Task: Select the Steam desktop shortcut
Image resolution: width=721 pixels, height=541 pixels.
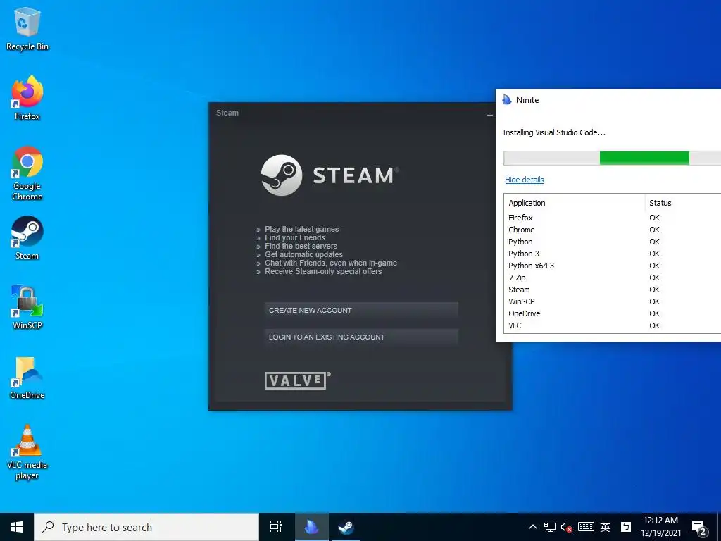Action: (27, 238)
